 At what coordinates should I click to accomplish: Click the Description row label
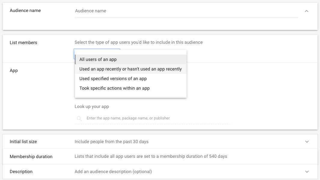21,172
